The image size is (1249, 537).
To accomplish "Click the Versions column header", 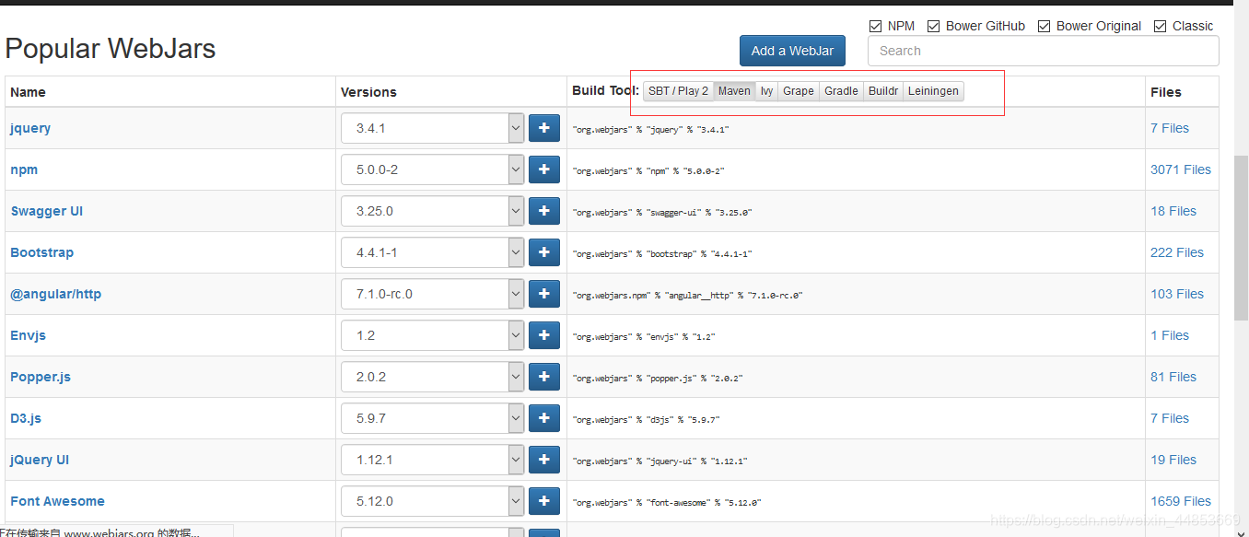I will [x=368, y=92].
